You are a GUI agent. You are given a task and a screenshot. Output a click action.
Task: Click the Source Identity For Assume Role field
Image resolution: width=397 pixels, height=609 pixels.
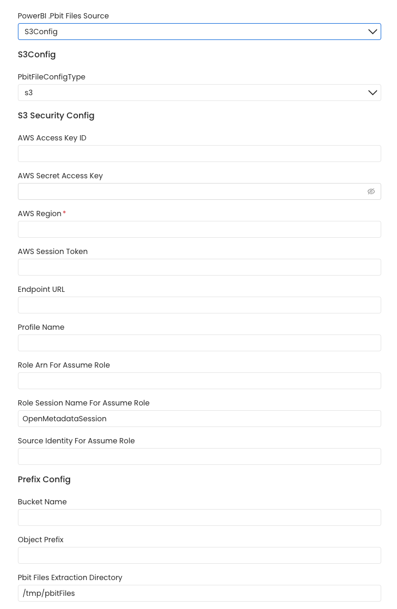[x=199, y=456]
